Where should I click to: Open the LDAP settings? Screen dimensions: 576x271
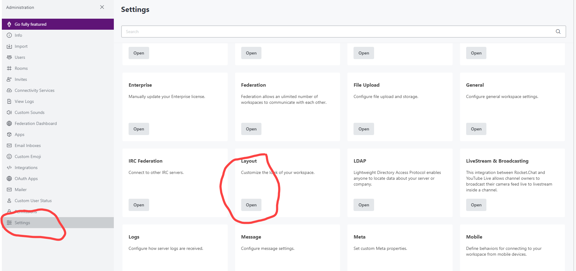(x=364, y=205)
